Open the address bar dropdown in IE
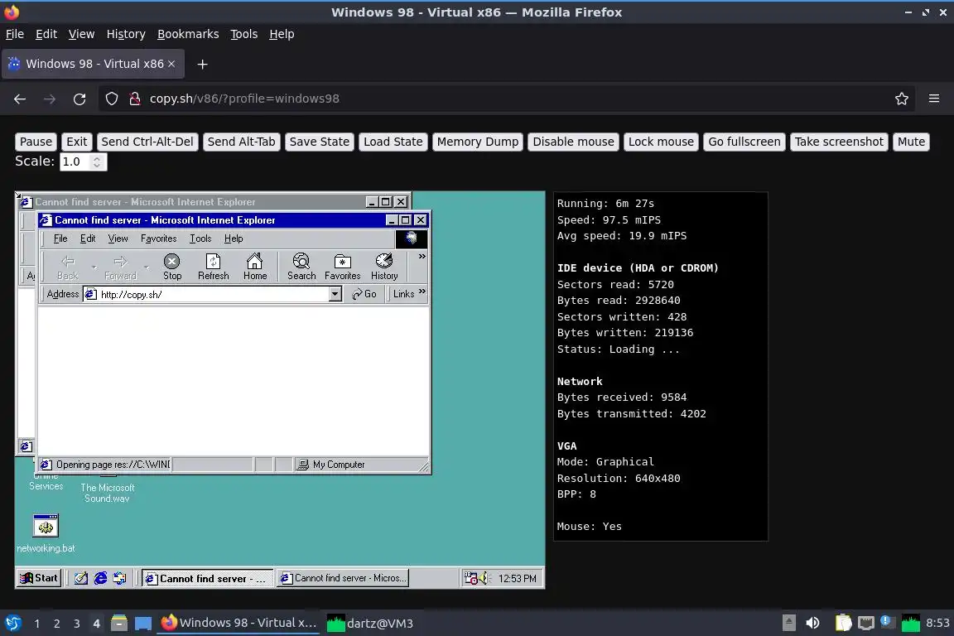The image size is (954, 636). click(x=335, y=295)
